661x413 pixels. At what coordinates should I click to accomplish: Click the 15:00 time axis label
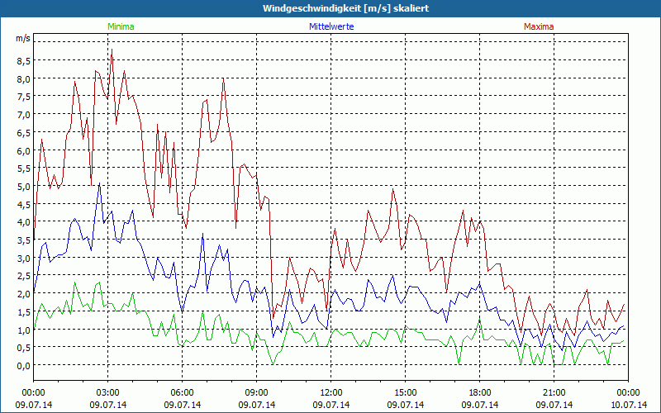tap(406, 393)
